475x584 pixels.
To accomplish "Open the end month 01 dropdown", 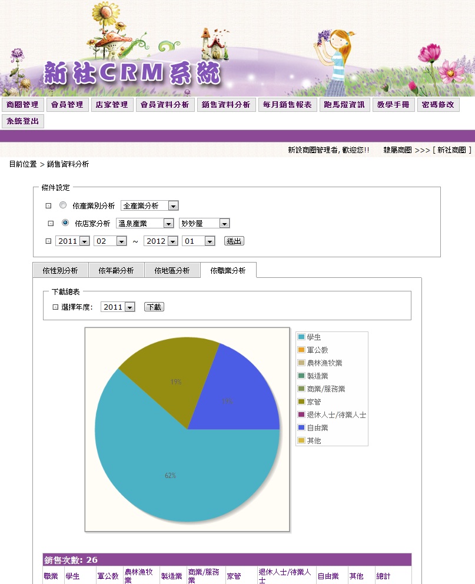I will click(x=198, y=241).
